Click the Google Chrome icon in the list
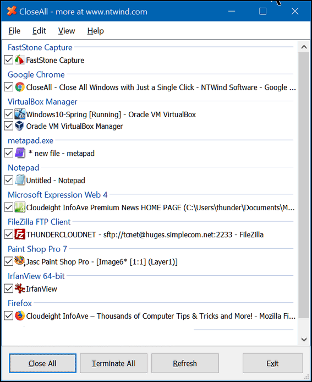This screenshot has height=382, width=312. pos(19,87)
